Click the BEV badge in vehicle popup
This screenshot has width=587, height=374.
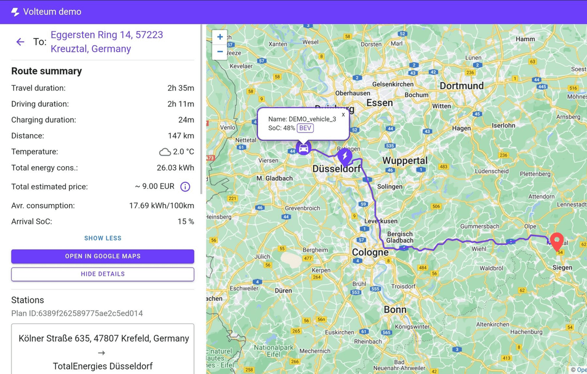click(x=305, y=128)
